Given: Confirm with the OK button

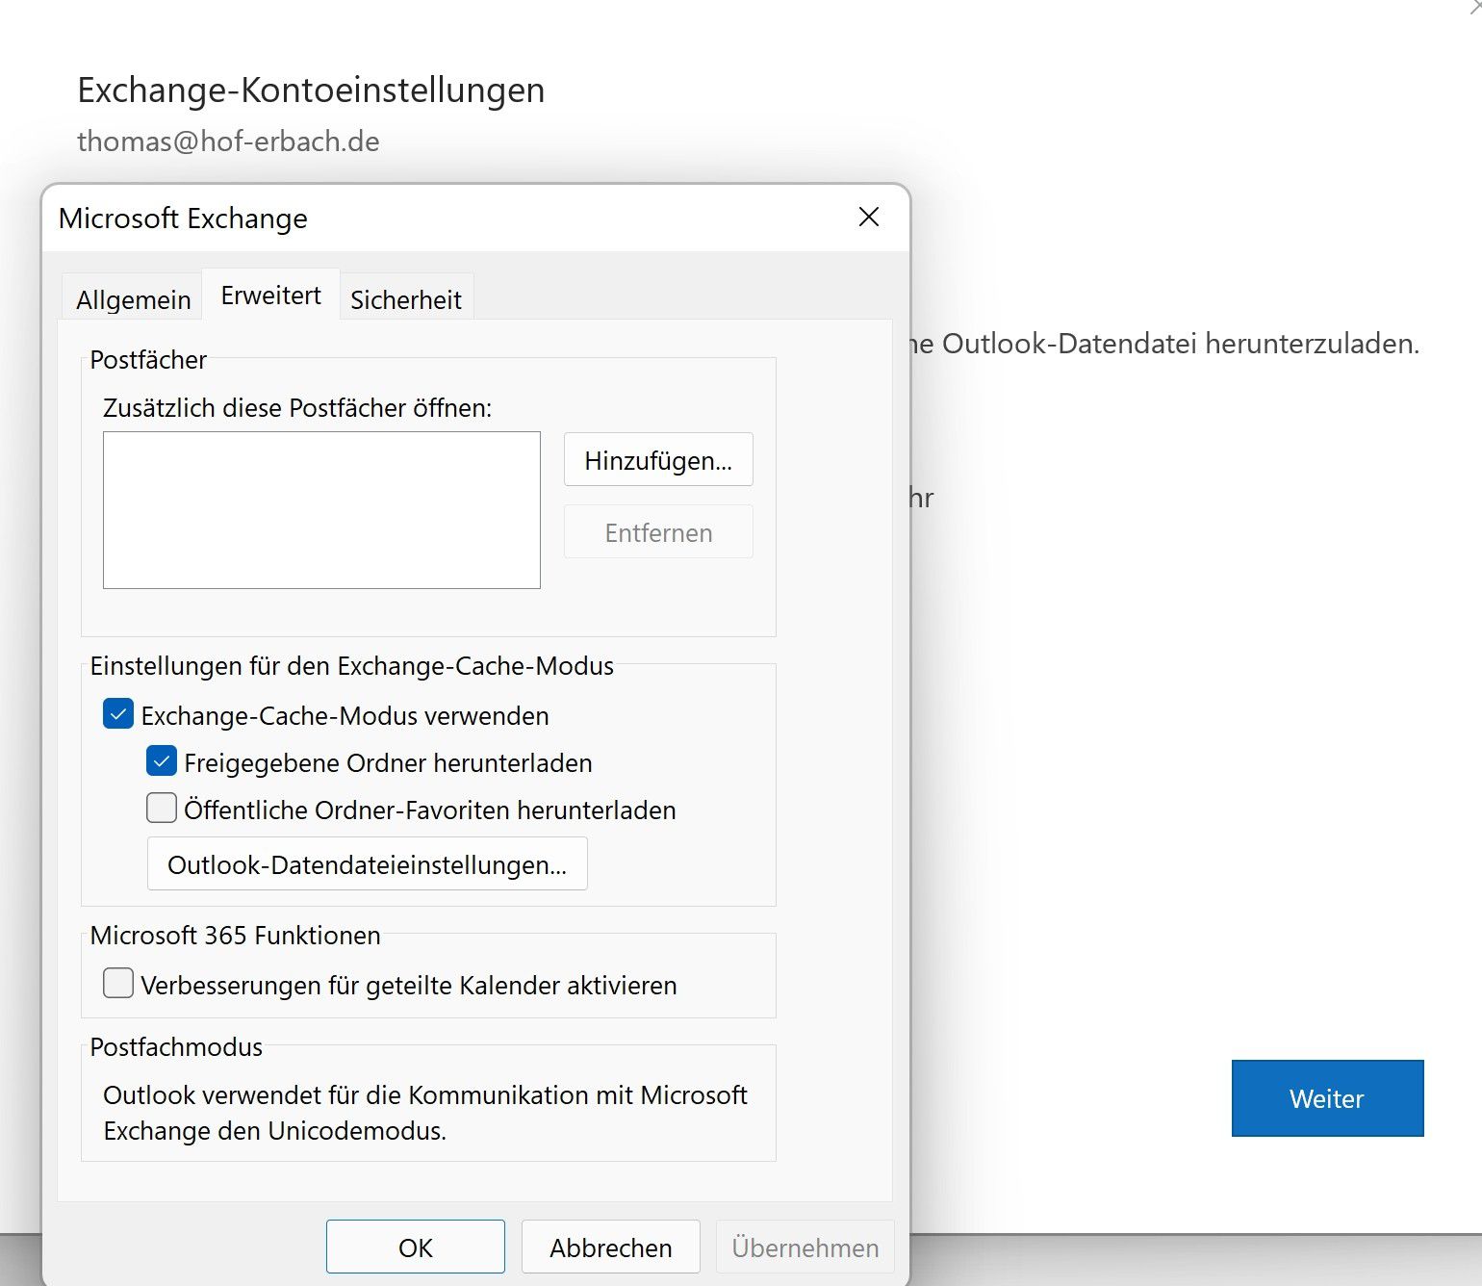Looking at the screenshot, I should pyautogui.click(x=416, y=1247).
